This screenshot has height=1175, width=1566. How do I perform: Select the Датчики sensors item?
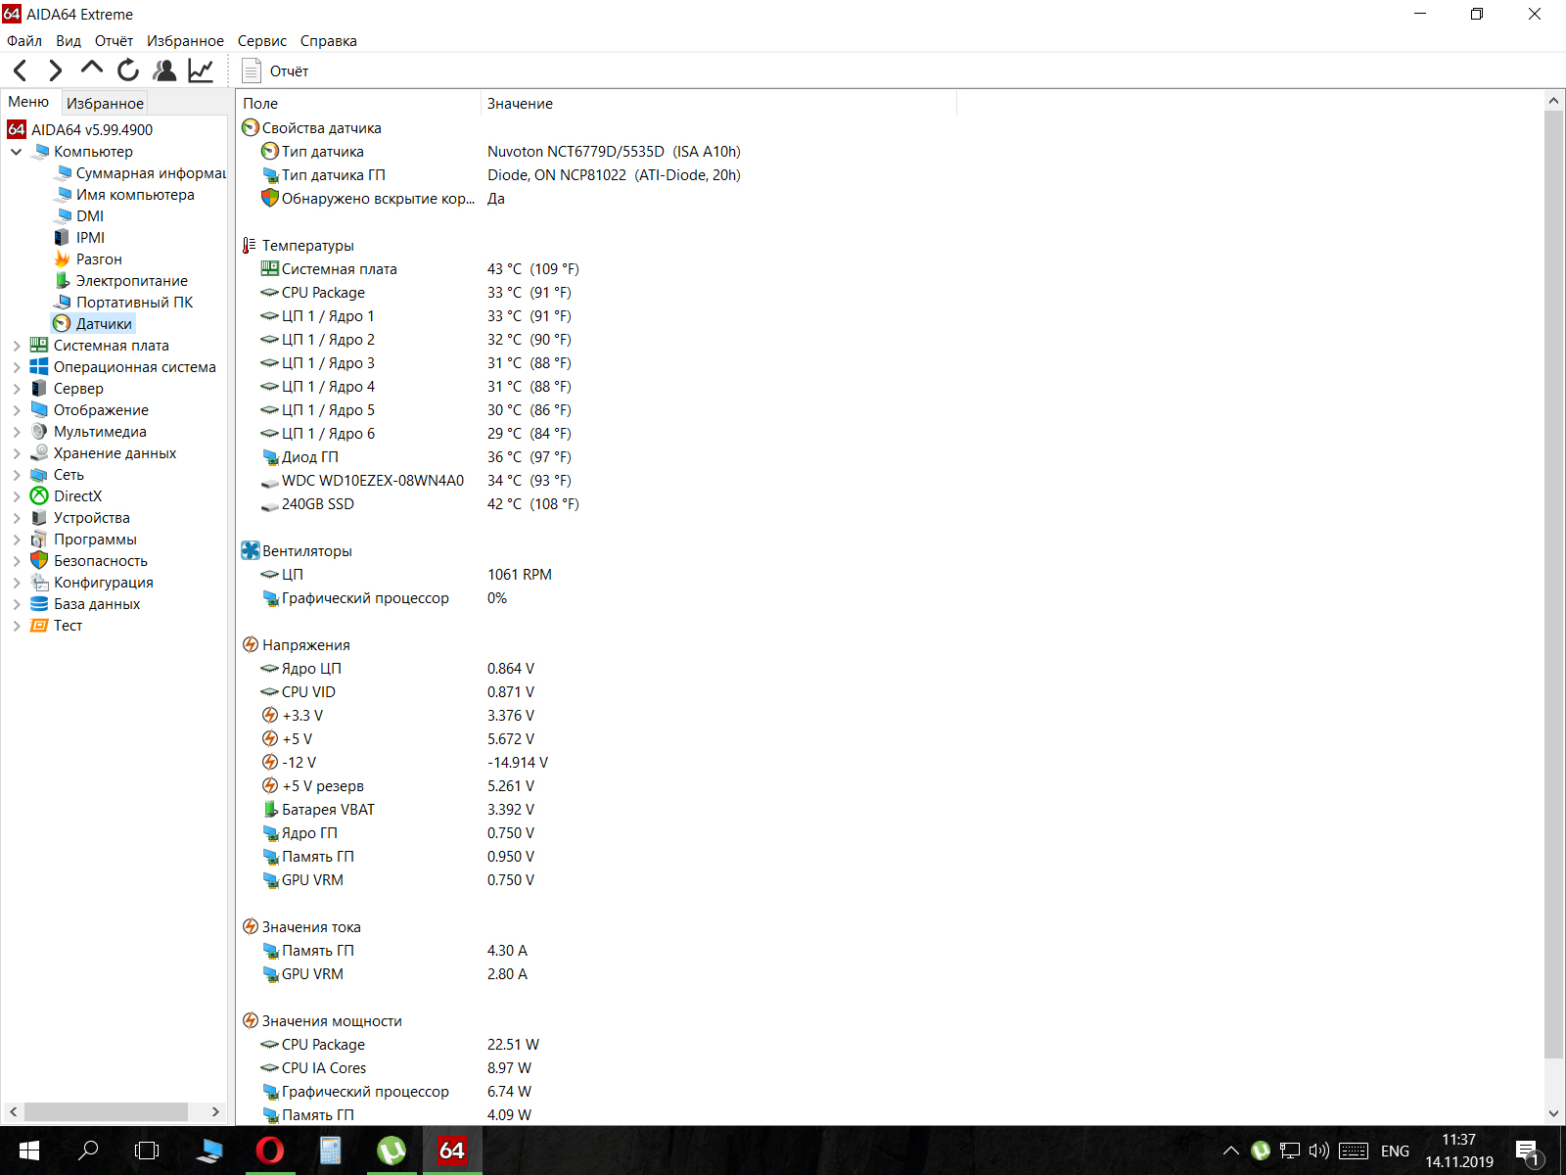pos(93,324)
